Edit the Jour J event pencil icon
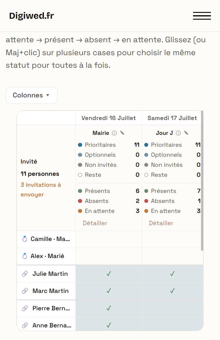Screen dimensions: 220x340 pos(186,133)
